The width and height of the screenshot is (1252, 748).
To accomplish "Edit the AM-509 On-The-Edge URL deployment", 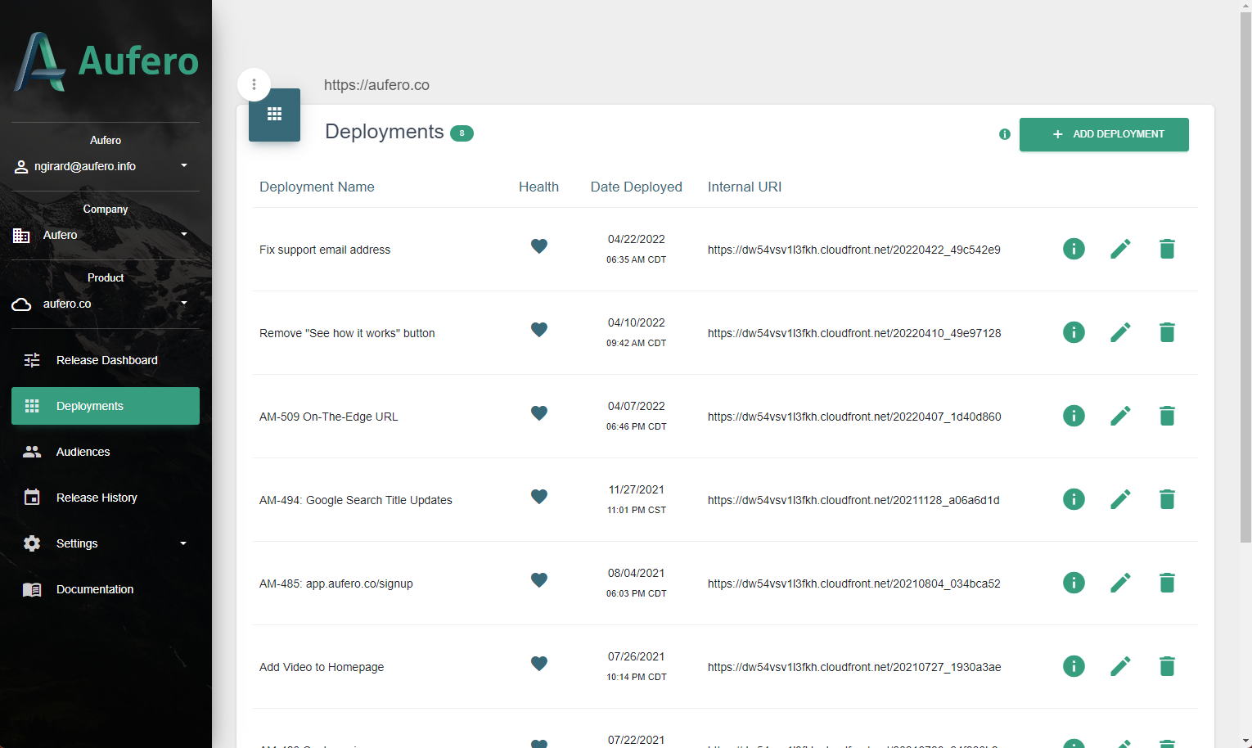I will [1120, 416].
